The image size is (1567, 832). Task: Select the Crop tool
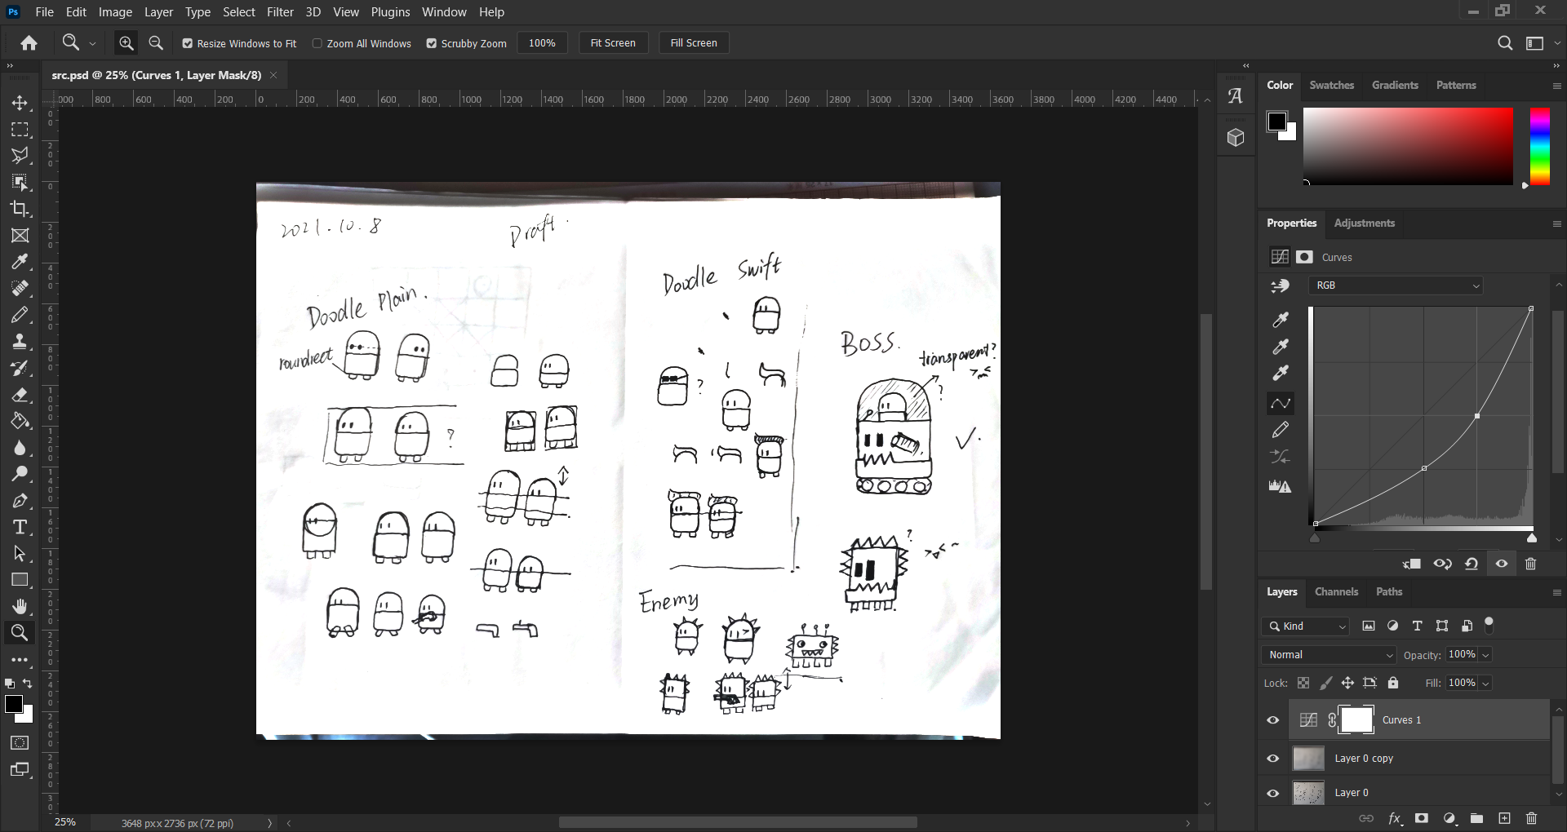point(20,209)
